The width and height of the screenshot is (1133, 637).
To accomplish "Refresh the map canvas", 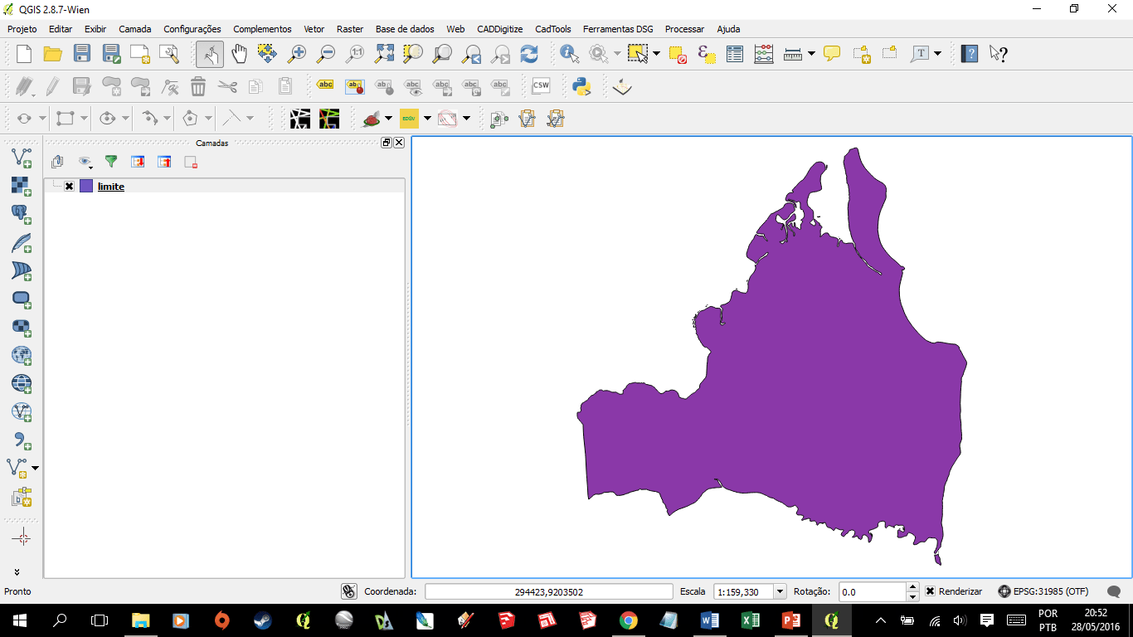I will (528, 53).
